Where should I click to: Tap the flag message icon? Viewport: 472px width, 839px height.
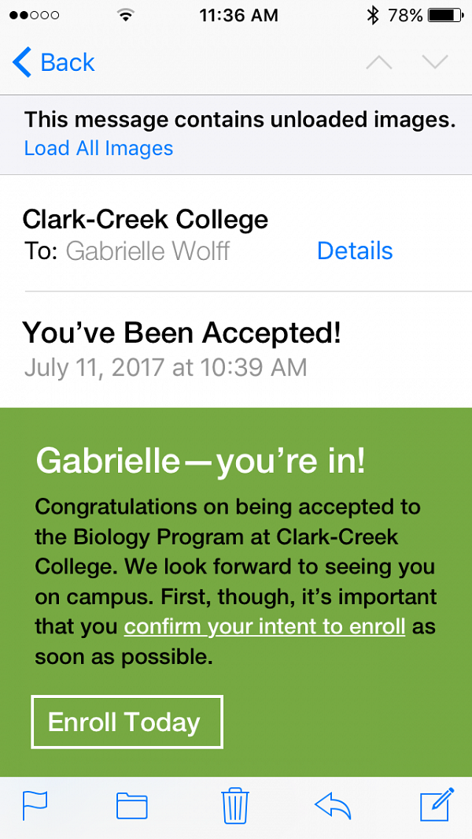coord(35,805)
